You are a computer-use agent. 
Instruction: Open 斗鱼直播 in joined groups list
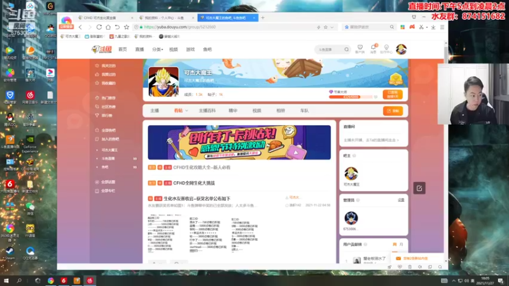tap(108, 158)
